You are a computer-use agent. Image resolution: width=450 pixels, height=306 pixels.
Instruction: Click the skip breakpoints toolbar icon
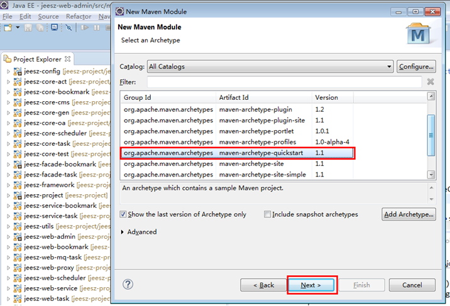69,28
